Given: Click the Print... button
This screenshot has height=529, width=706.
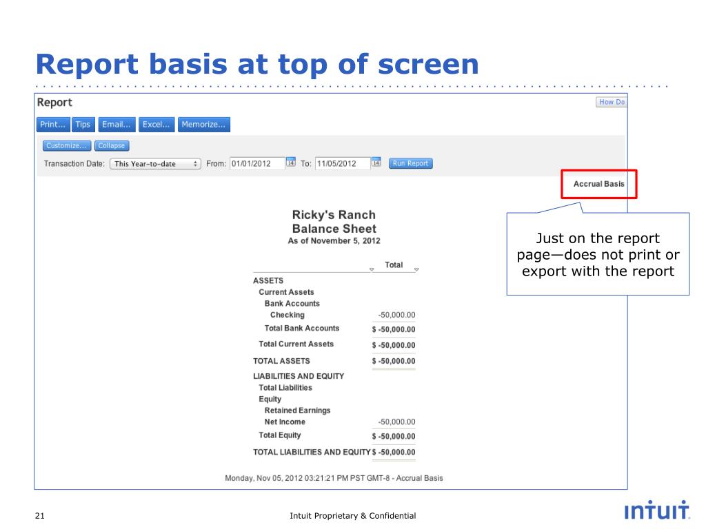Looking at the screenshot, I should tap(53, 125).
